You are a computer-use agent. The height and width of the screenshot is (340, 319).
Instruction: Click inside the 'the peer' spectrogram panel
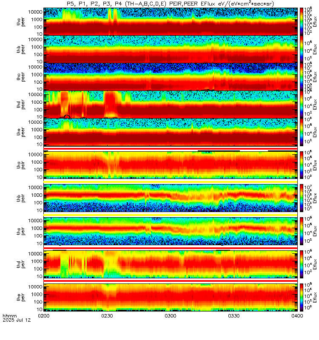click(x=171, y=132)
